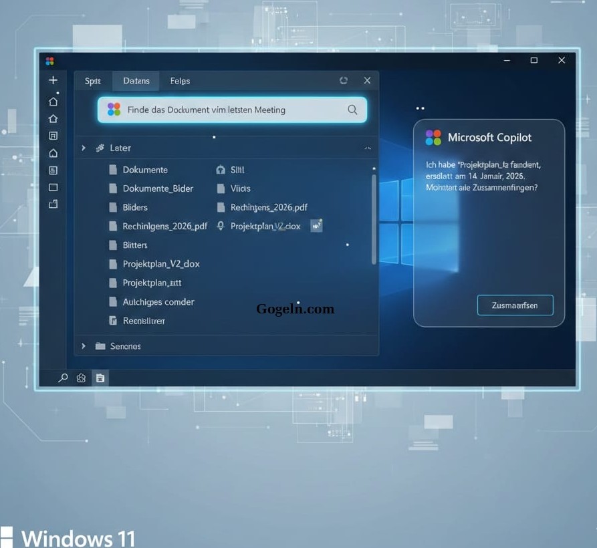
Task: Click the badge icon right of Projektplan_V2.diox
Action: click(317, 226)
